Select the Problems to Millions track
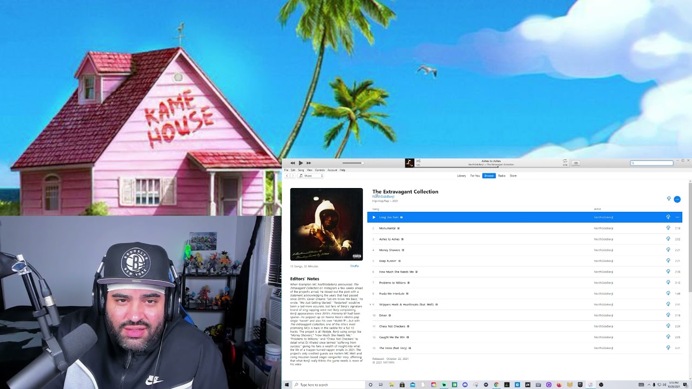This screenshot has width=692, height=389. (x=524, y=283)
